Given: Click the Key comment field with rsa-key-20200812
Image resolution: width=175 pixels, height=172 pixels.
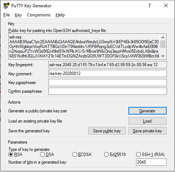Looking at the screenshot, I should pos(108,73).
